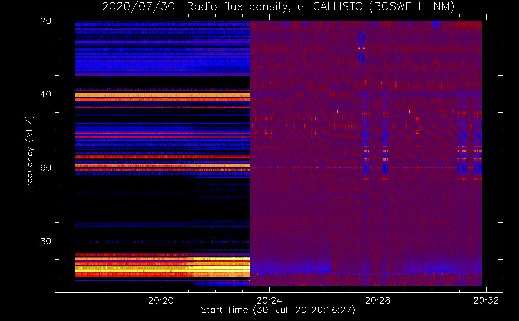Click the date 2020/07/30 in the title

tap(138, 6)
